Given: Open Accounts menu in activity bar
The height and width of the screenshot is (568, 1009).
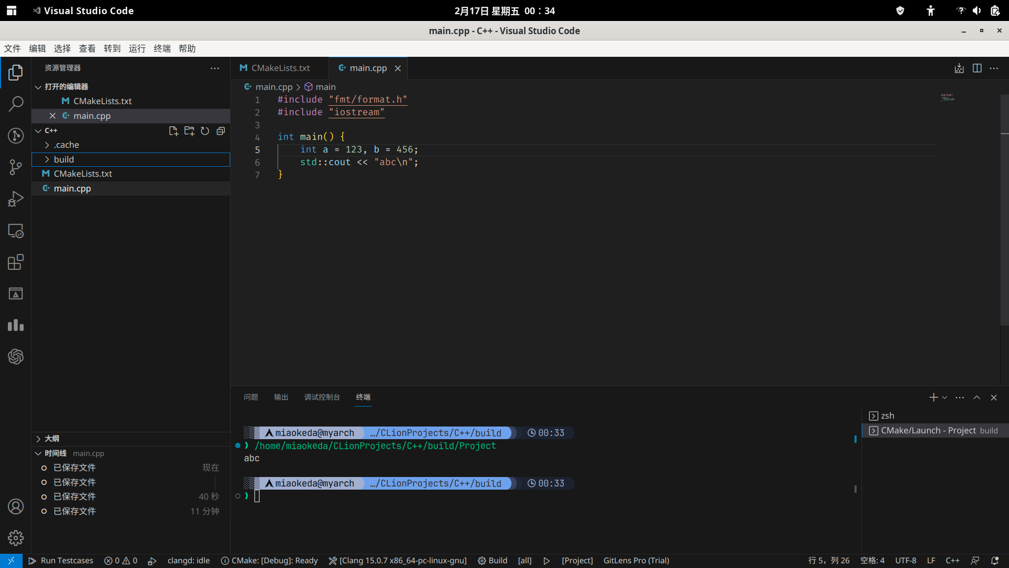Looking at the screenshot, I should click(16, 506).
